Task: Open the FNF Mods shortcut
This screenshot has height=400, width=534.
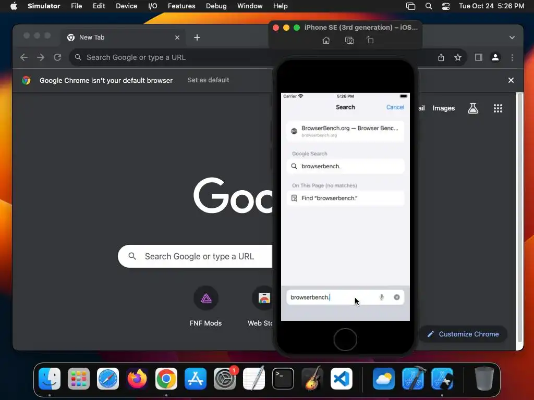Action: click(x=205, y=306)
